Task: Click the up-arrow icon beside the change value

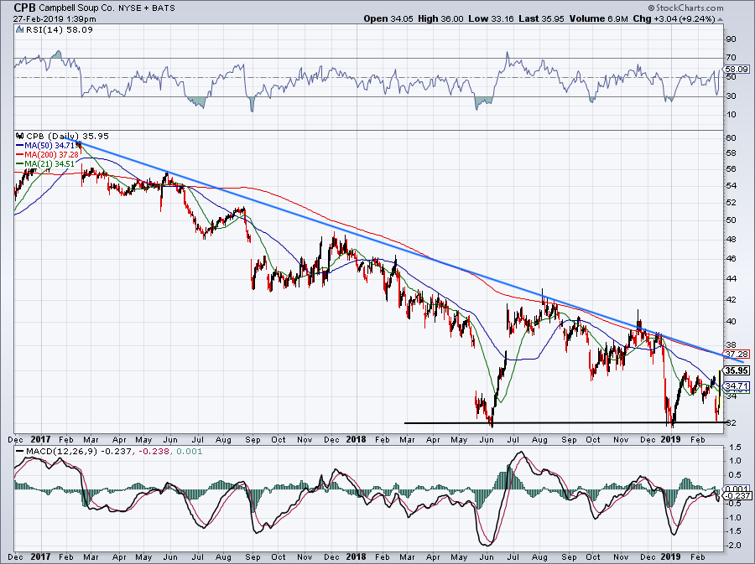Action: 721,19
